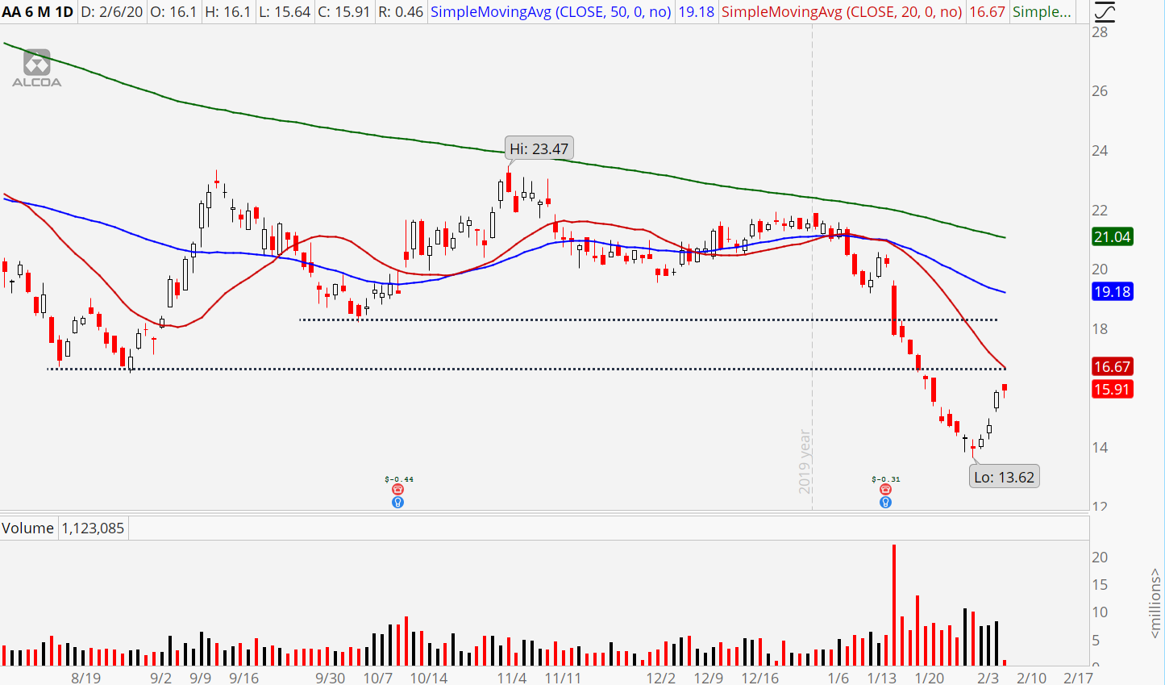
Task: Click the 2/10 date on the time axis
Action: click(x=1031, y=678)
